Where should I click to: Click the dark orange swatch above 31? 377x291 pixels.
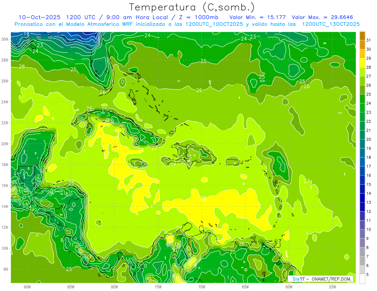click(362, 35)
